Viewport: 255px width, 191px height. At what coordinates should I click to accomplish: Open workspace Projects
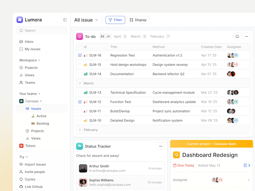click(28, 67)
